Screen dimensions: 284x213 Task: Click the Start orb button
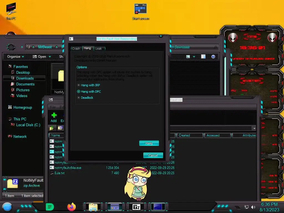click(x=7, y=207)
